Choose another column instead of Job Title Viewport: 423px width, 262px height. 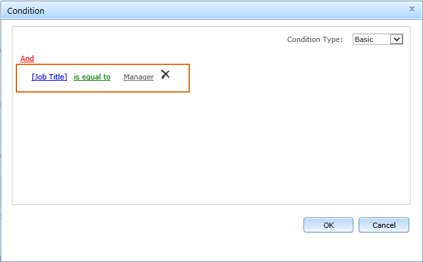click(49, 77)
